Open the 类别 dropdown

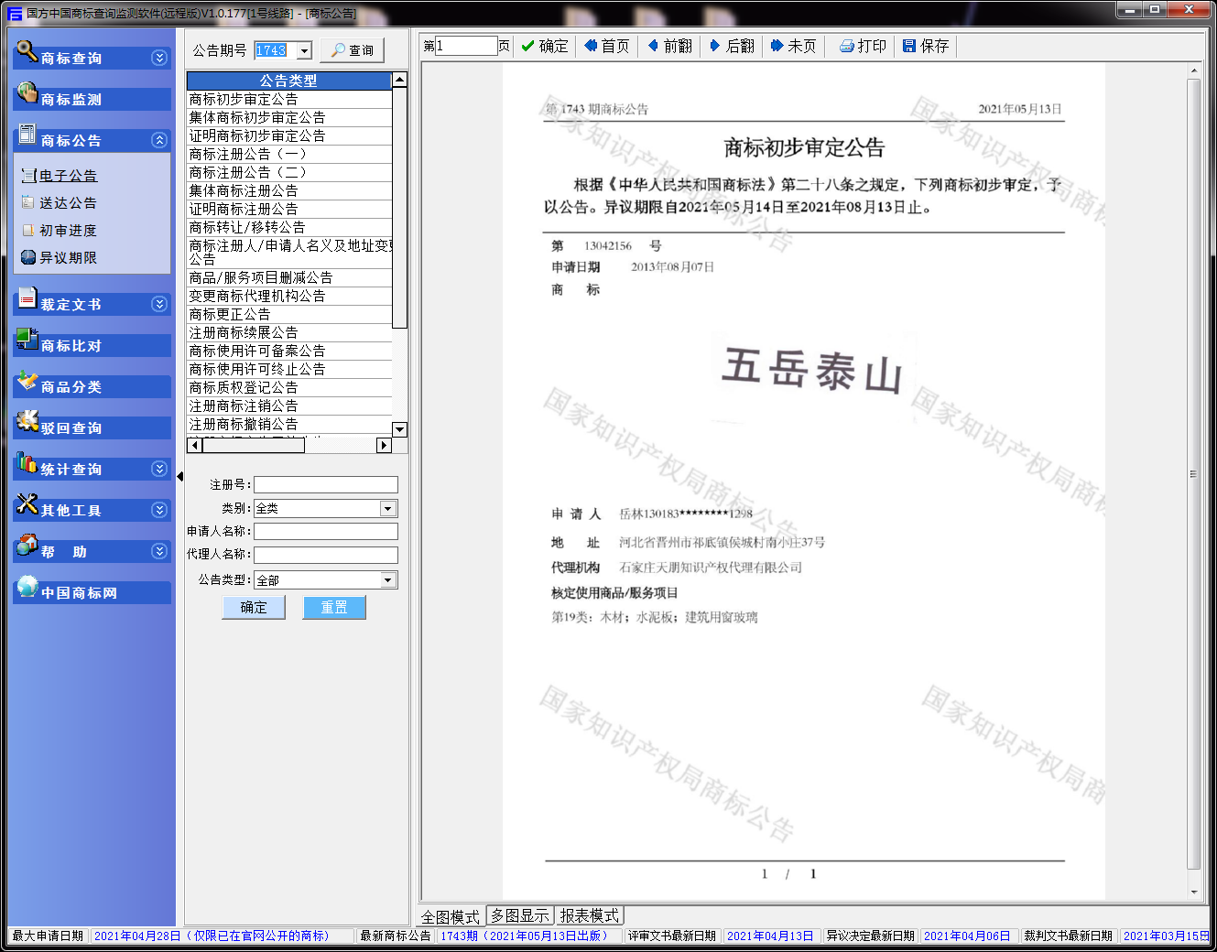[388, 509]
